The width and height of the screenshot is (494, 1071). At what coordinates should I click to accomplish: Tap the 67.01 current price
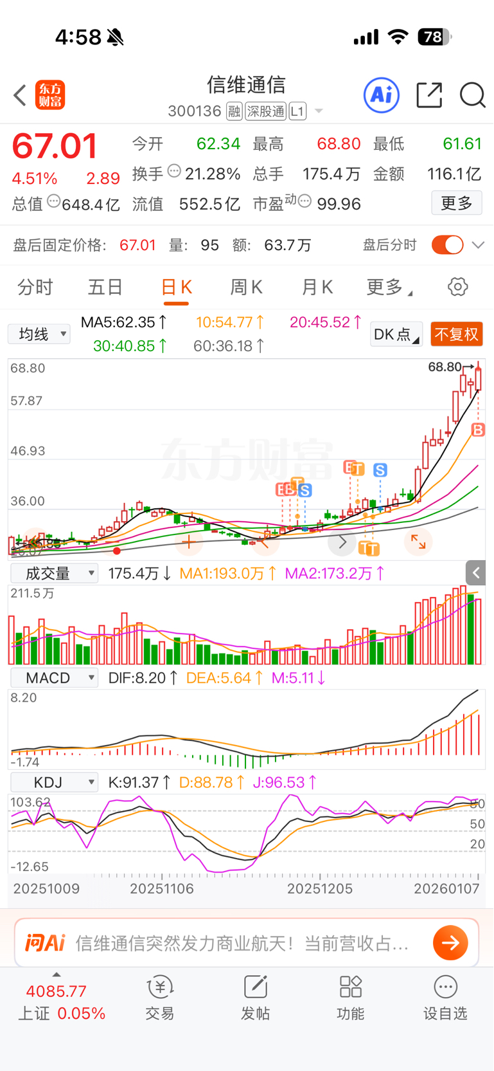pyautogui.click(x=55, y=146)
